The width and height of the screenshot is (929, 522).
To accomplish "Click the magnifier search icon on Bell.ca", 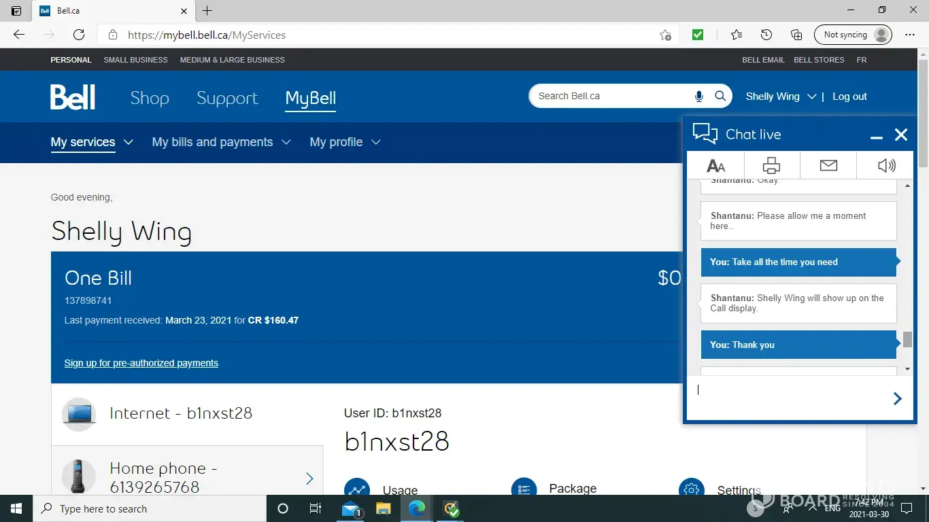I will point(720,97).
